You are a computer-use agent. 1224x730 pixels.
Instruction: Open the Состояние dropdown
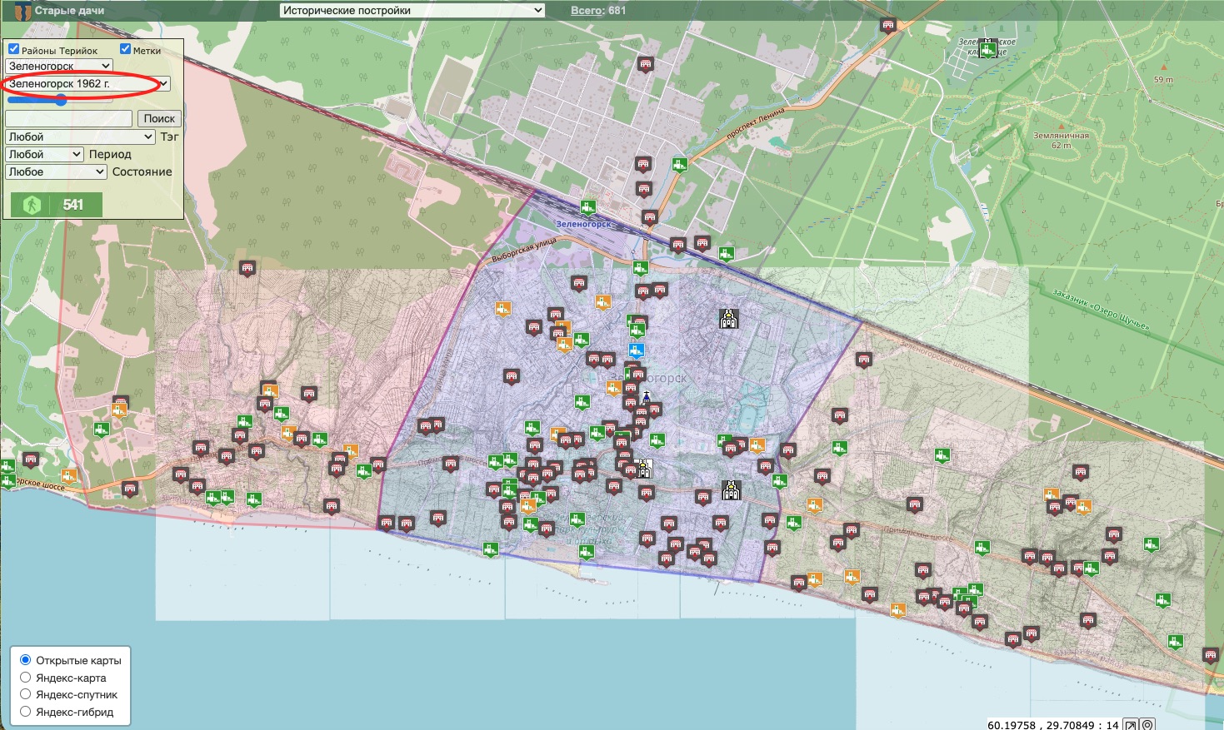[56, 171]
